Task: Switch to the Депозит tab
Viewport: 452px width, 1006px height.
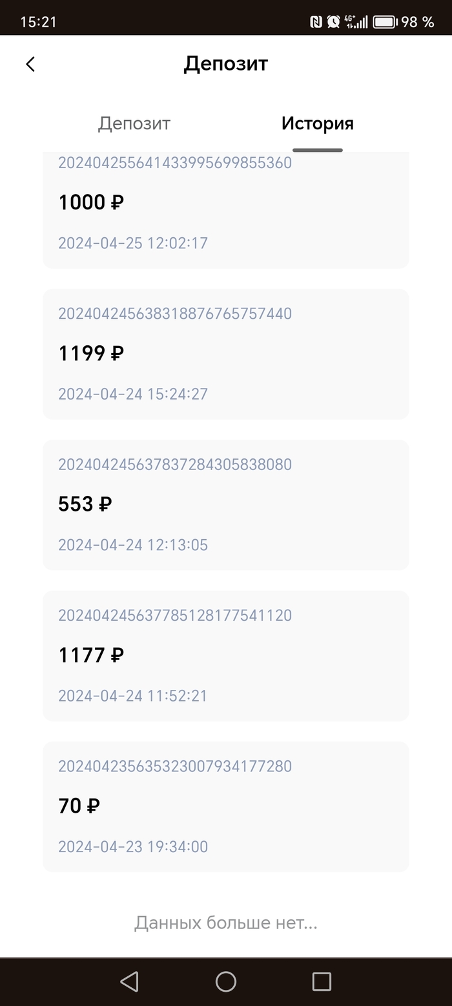Action: tap(134, 123)
